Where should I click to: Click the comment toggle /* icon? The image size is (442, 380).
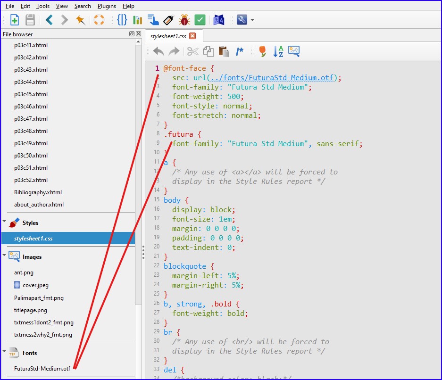(x=240, y=51)
